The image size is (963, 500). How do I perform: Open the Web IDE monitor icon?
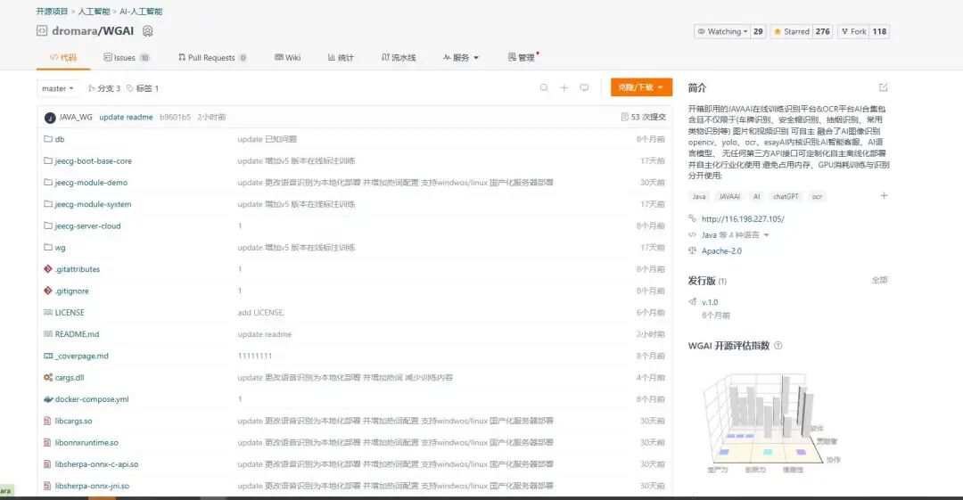pos(585,88)
